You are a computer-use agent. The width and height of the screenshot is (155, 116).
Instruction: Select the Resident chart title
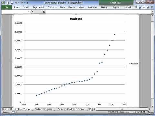point(76,19)
